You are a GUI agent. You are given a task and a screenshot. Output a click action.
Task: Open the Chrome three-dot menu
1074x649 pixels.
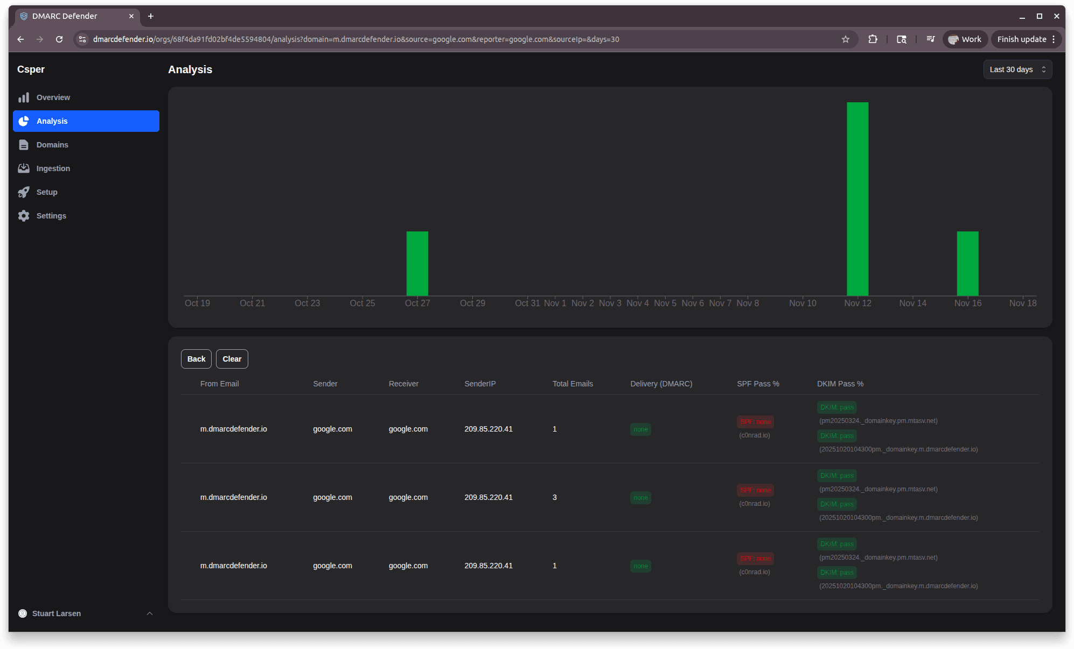click(1054, 39)
